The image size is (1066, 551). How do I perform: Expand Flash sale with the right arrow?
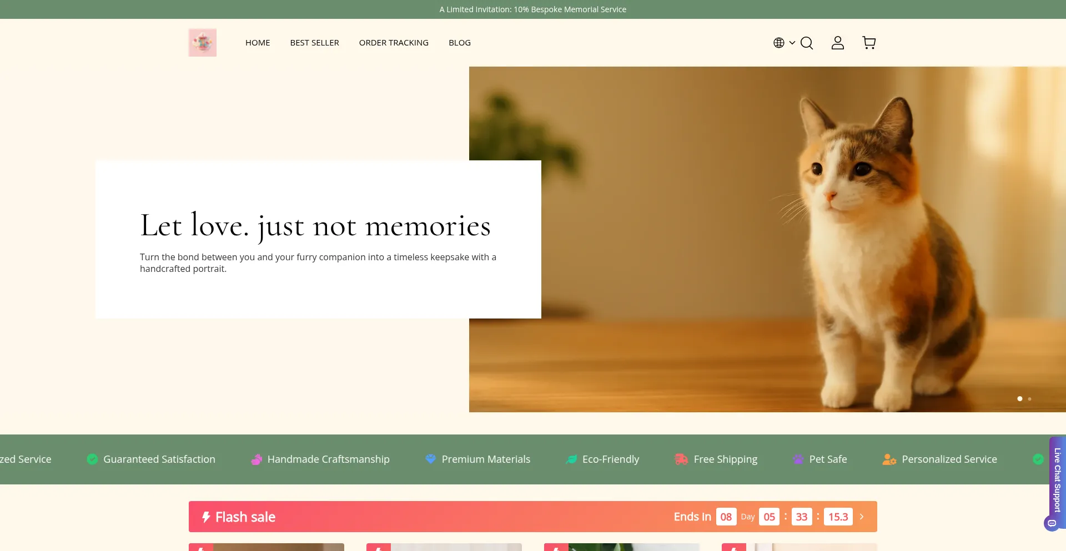pyautogui.click(x=862, y=517)
